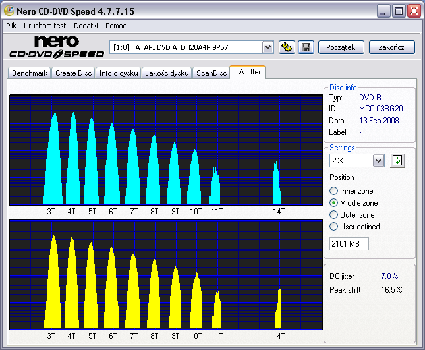The image size is (425, 350).
Task: Close the Nero CD-DVD Speed window
Action: 414,11
